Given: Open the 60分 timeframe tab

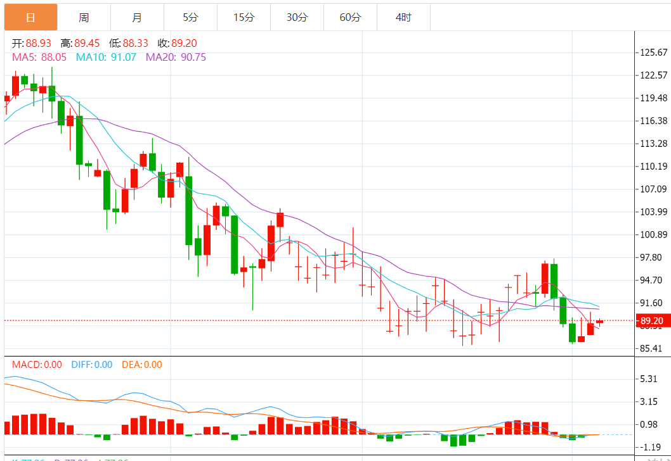Looking at the screenshot, I should [x=350, y=18].
